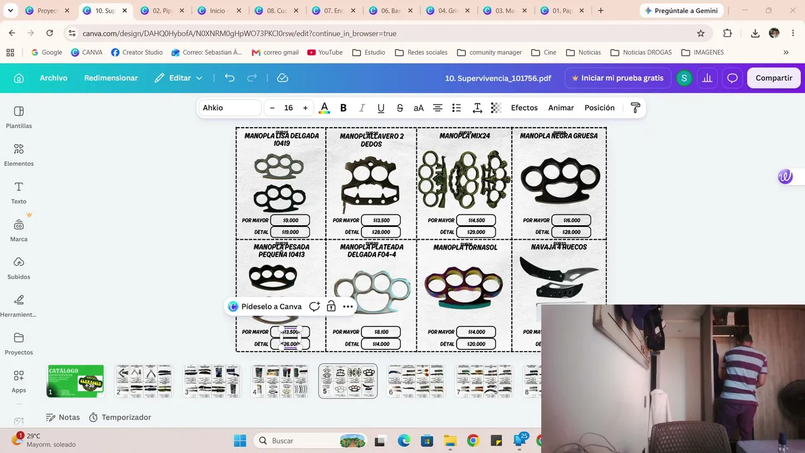Toggle strikethrough formatting
The height and width of the screenshot is (453, 805).
click(400, 108)
